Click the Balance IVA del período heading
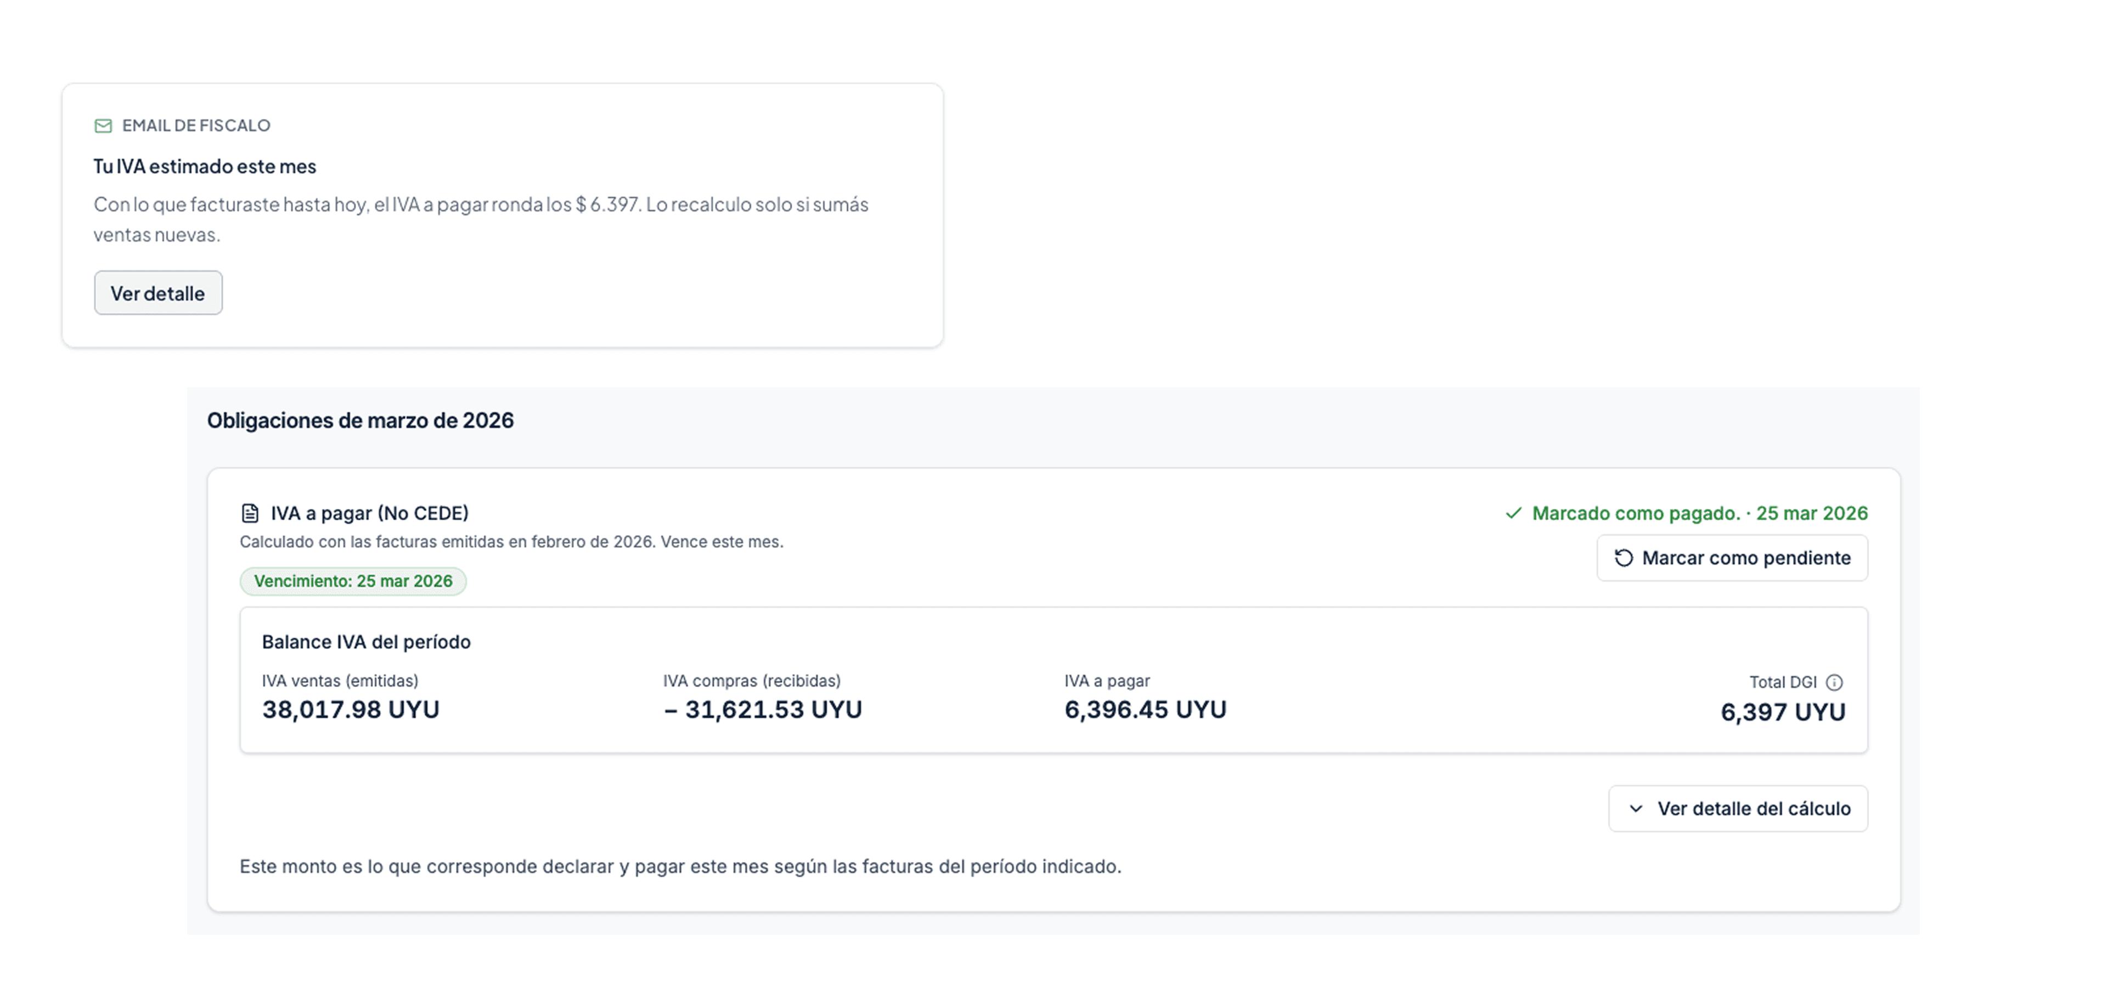 365,643
